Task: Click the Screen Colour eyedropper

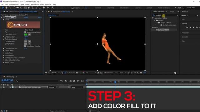Action: click(x=29, y=35)
